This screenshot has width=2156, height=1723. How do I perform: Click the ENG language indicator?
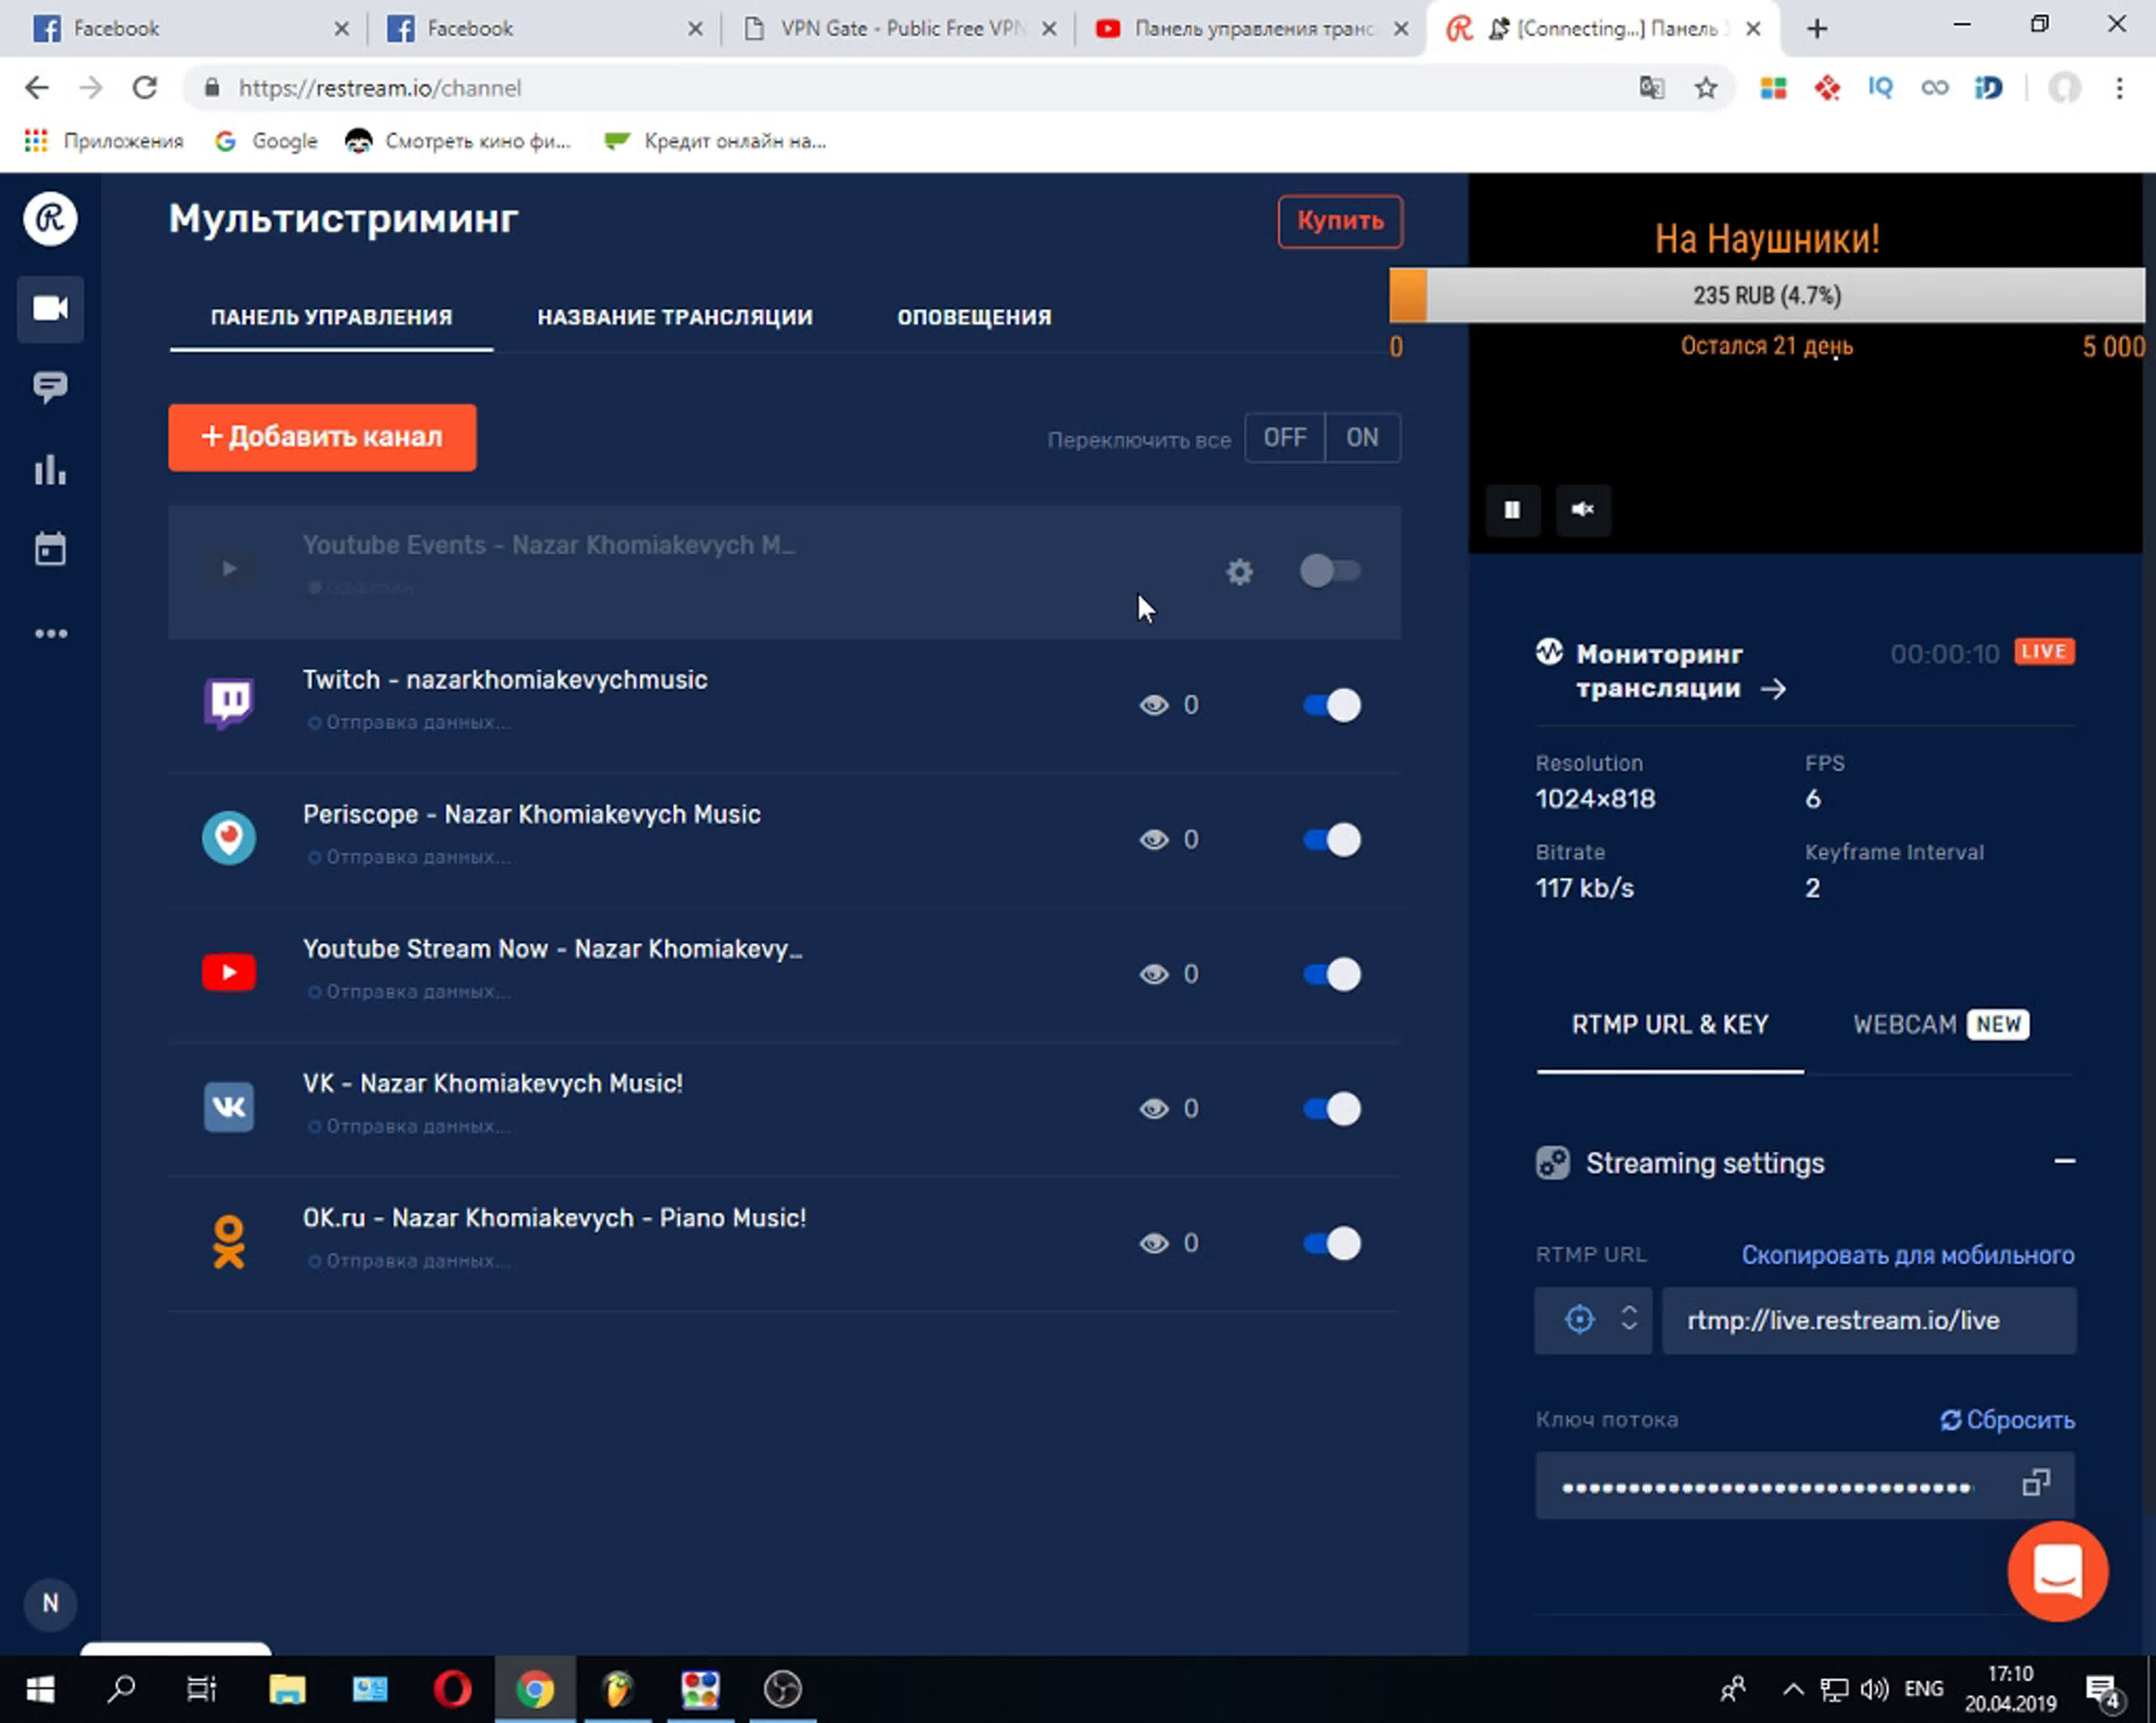[1923, 1690]
